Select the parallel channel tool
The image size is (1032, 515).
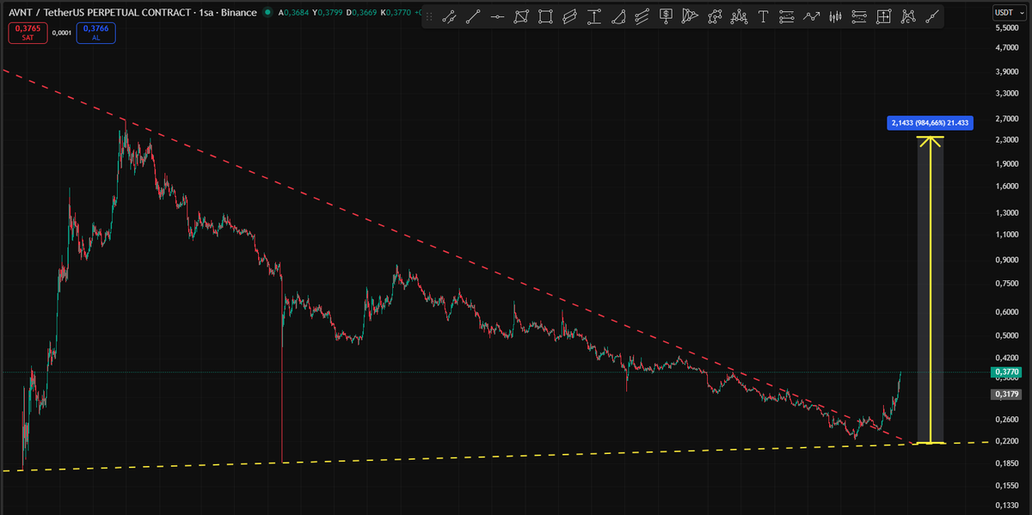pyautogui.click(x=569, y=16)
